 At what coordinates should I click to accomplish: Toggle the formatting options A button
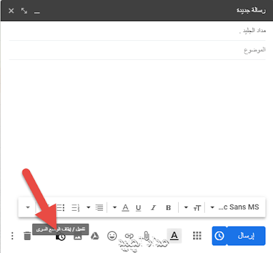[x=174, y=236]
